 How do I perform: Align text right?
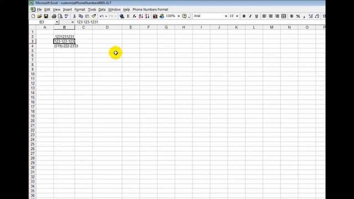[277, 16]
